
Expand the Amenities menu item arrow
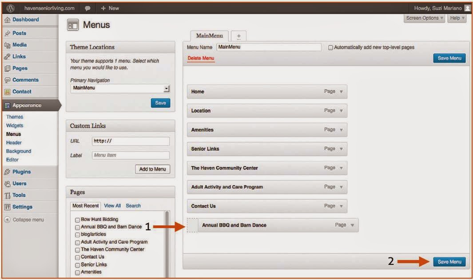point(341,130)
